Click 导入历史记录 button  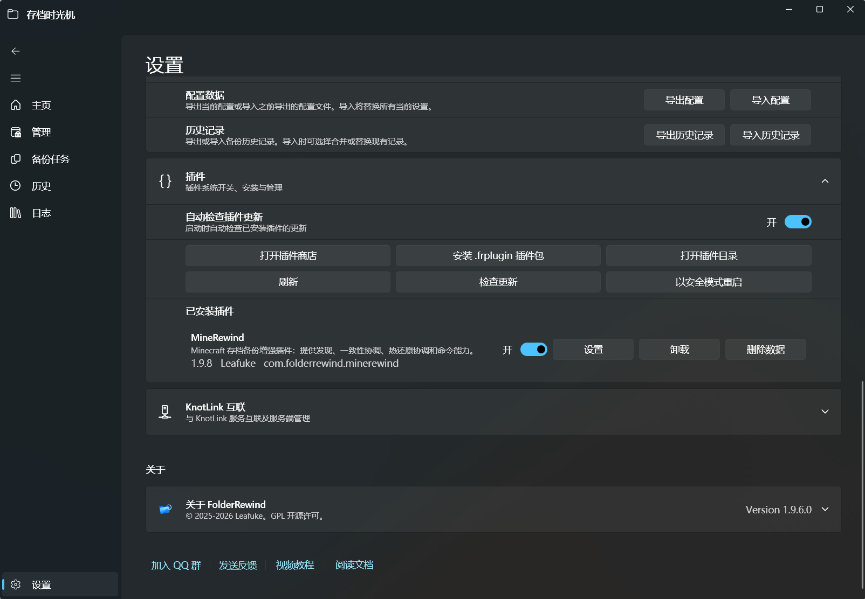click(x=771, y=135)
